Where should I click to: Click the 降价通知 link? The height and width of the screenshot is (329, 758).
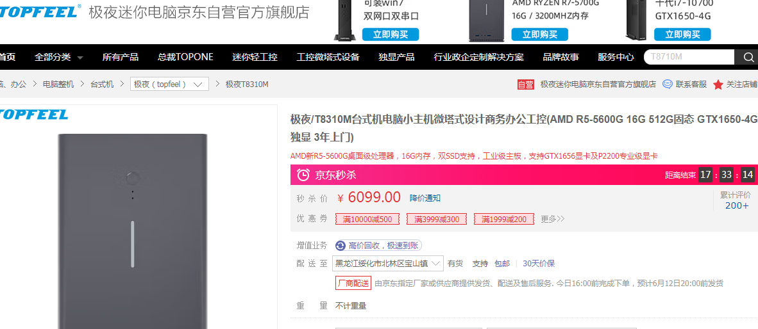point(425,198)
